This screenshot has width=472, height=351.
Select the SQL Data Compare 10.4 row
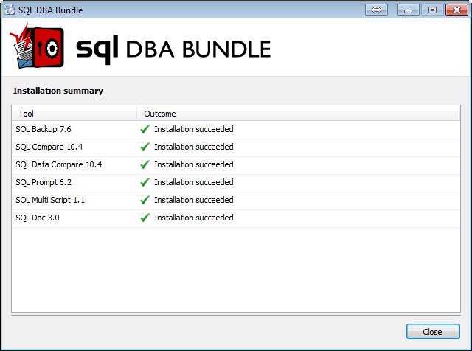click(x=236, y=165)
